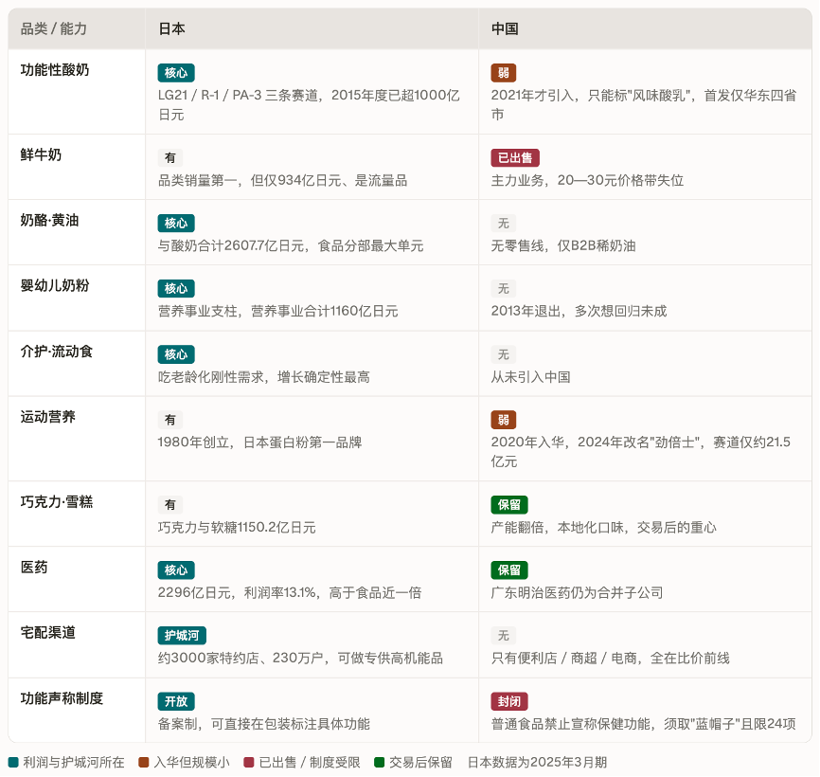The image size is (820, 777).
Task: Select the 医药 row label
Action: tap(34, 568)
